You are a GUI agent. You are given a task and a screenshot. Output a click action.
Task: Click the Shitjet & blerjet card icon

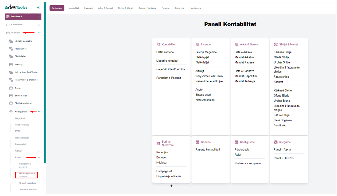point(276,45)
